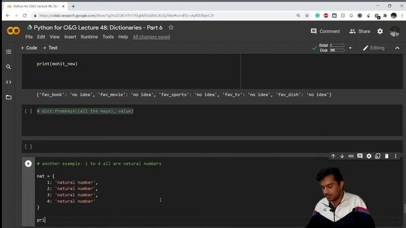
Task: Open Chrome menu three dots
Action: pyautogui.click(x=402, y=15)
